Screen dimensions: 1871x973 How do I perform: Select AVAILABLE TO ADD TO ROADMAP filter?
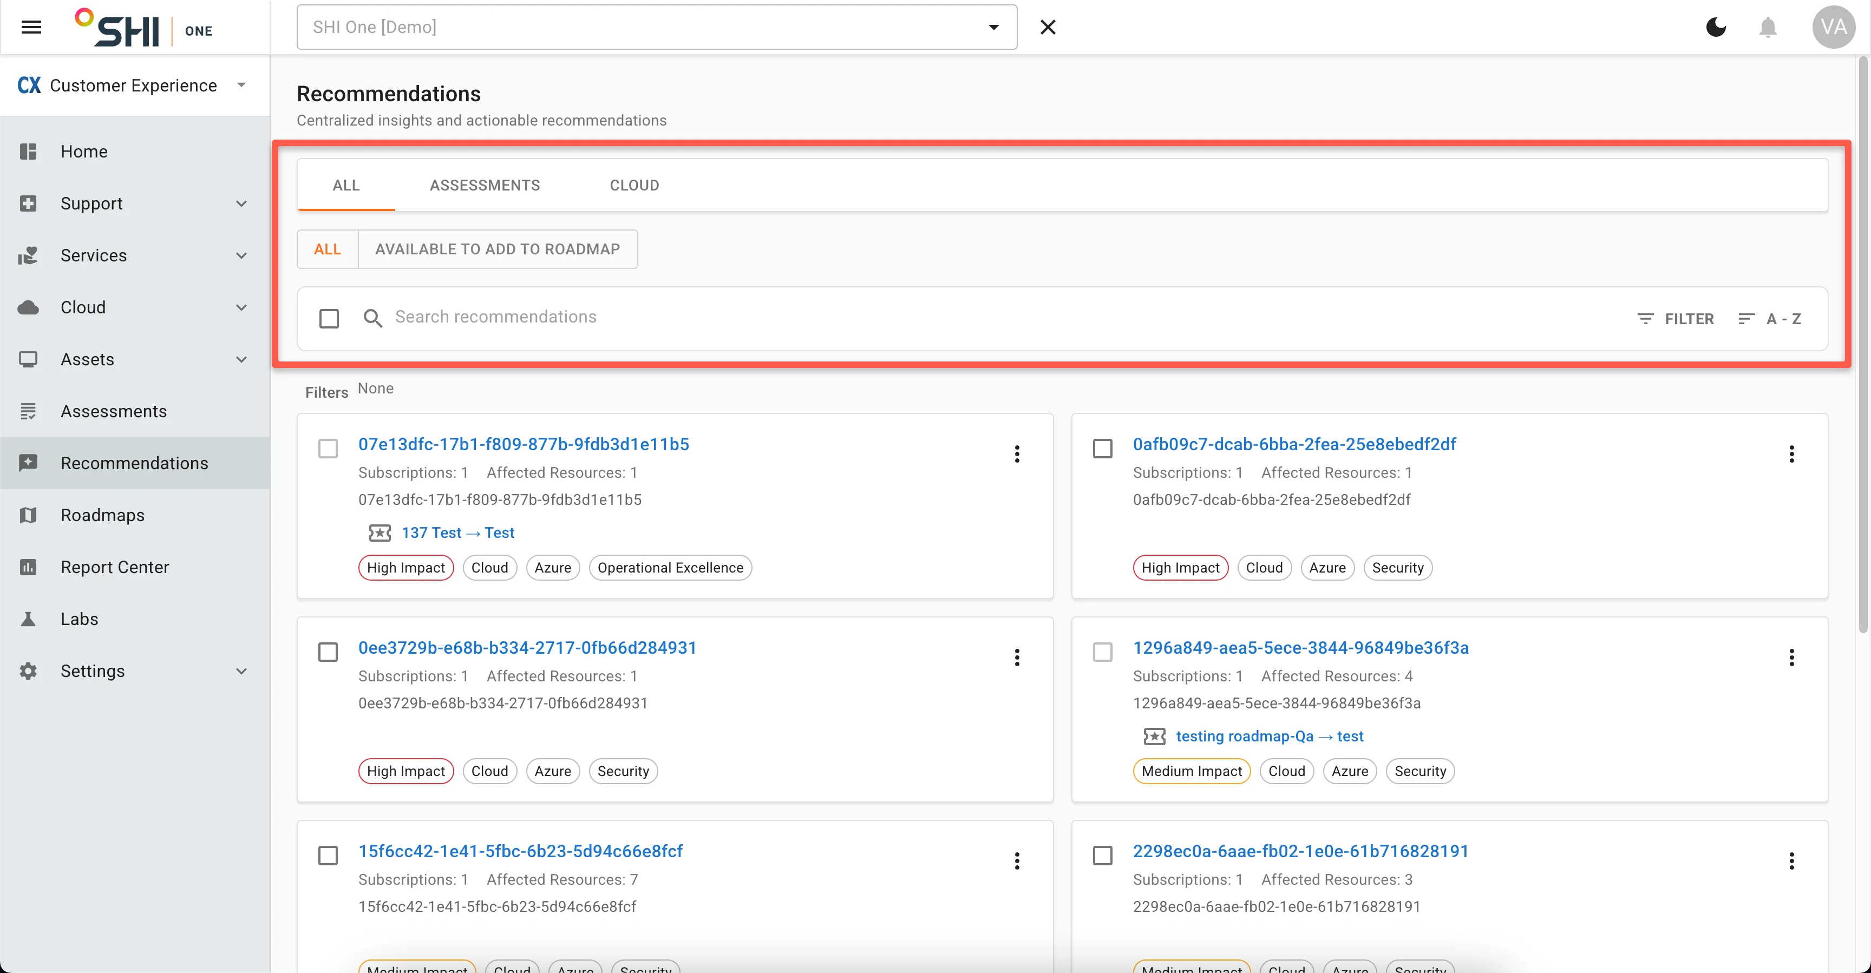pos(498,249)
